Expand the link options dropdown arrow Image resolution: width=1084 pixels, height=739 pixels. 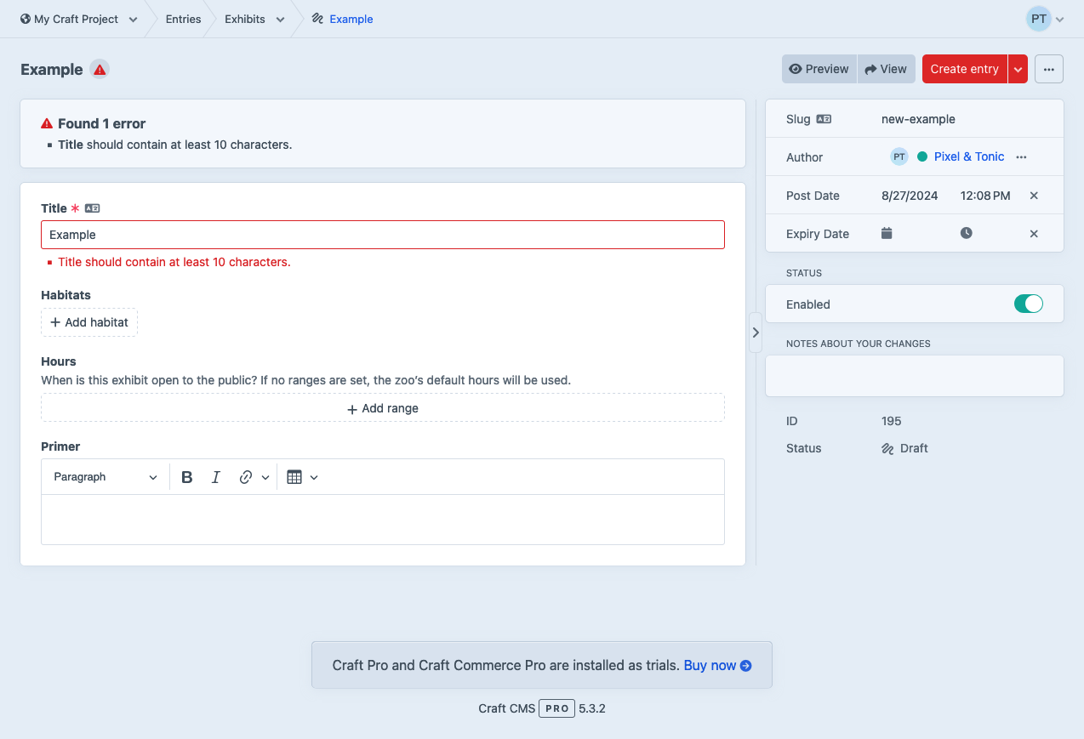tap(265, 478)
